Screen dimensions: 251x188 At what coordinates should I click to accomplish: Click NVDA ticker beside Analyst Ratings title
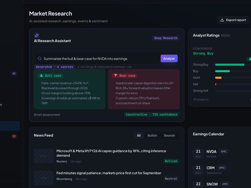click(x=225, y=36)
